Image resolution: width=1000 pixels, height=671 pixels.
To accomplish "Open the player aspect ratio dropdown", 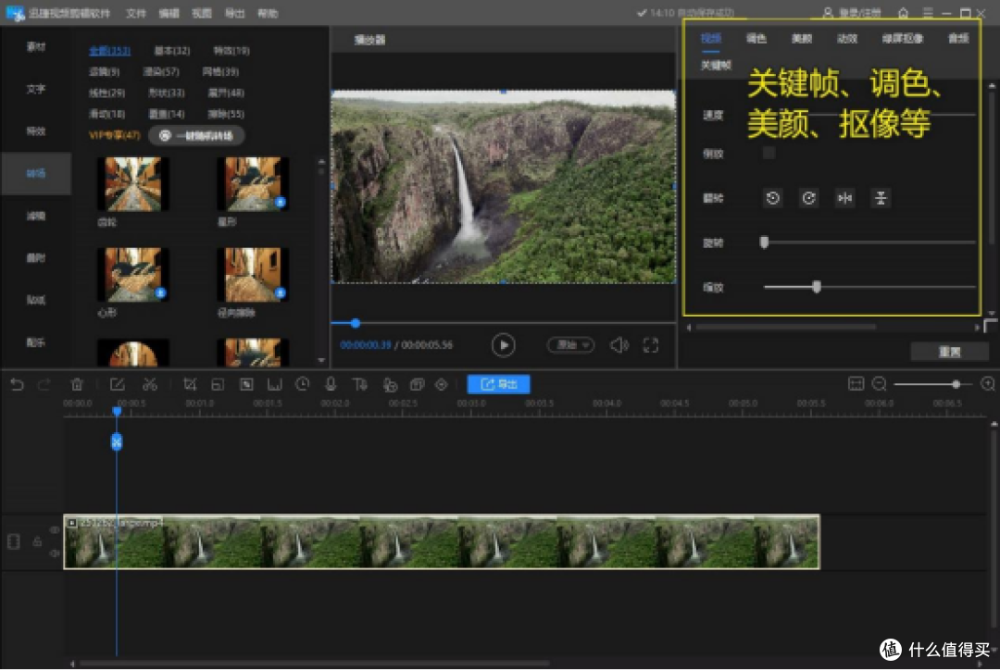I will point(570,344).
